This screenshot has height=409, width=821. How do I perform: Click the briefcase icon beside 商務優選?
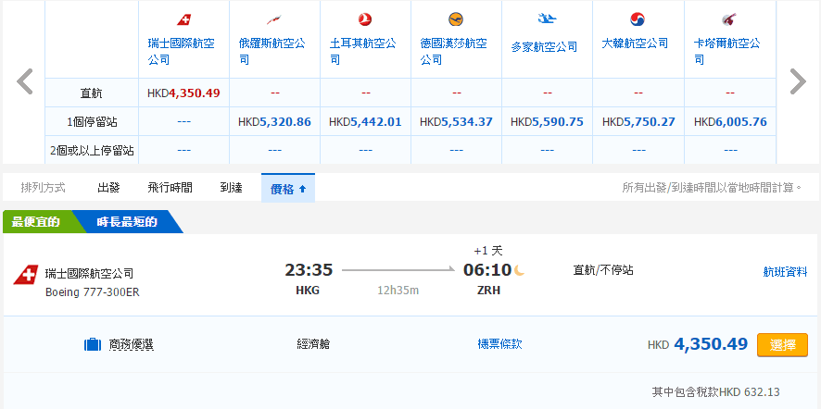click(x=93, y=345)
